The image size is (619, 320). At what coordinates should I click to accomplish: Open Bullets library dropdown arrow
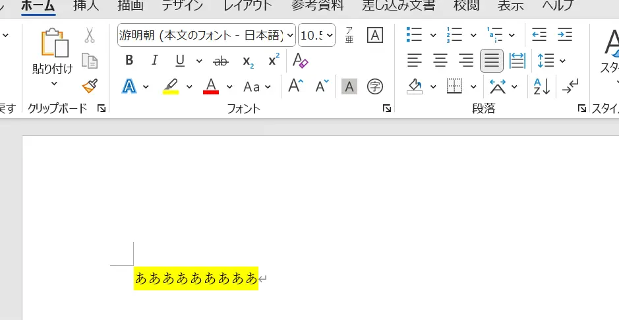point(433,35)
